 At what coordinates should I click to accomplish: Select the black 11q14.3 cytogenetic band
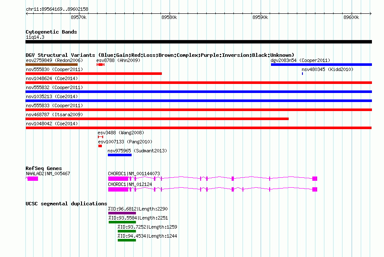198,42
